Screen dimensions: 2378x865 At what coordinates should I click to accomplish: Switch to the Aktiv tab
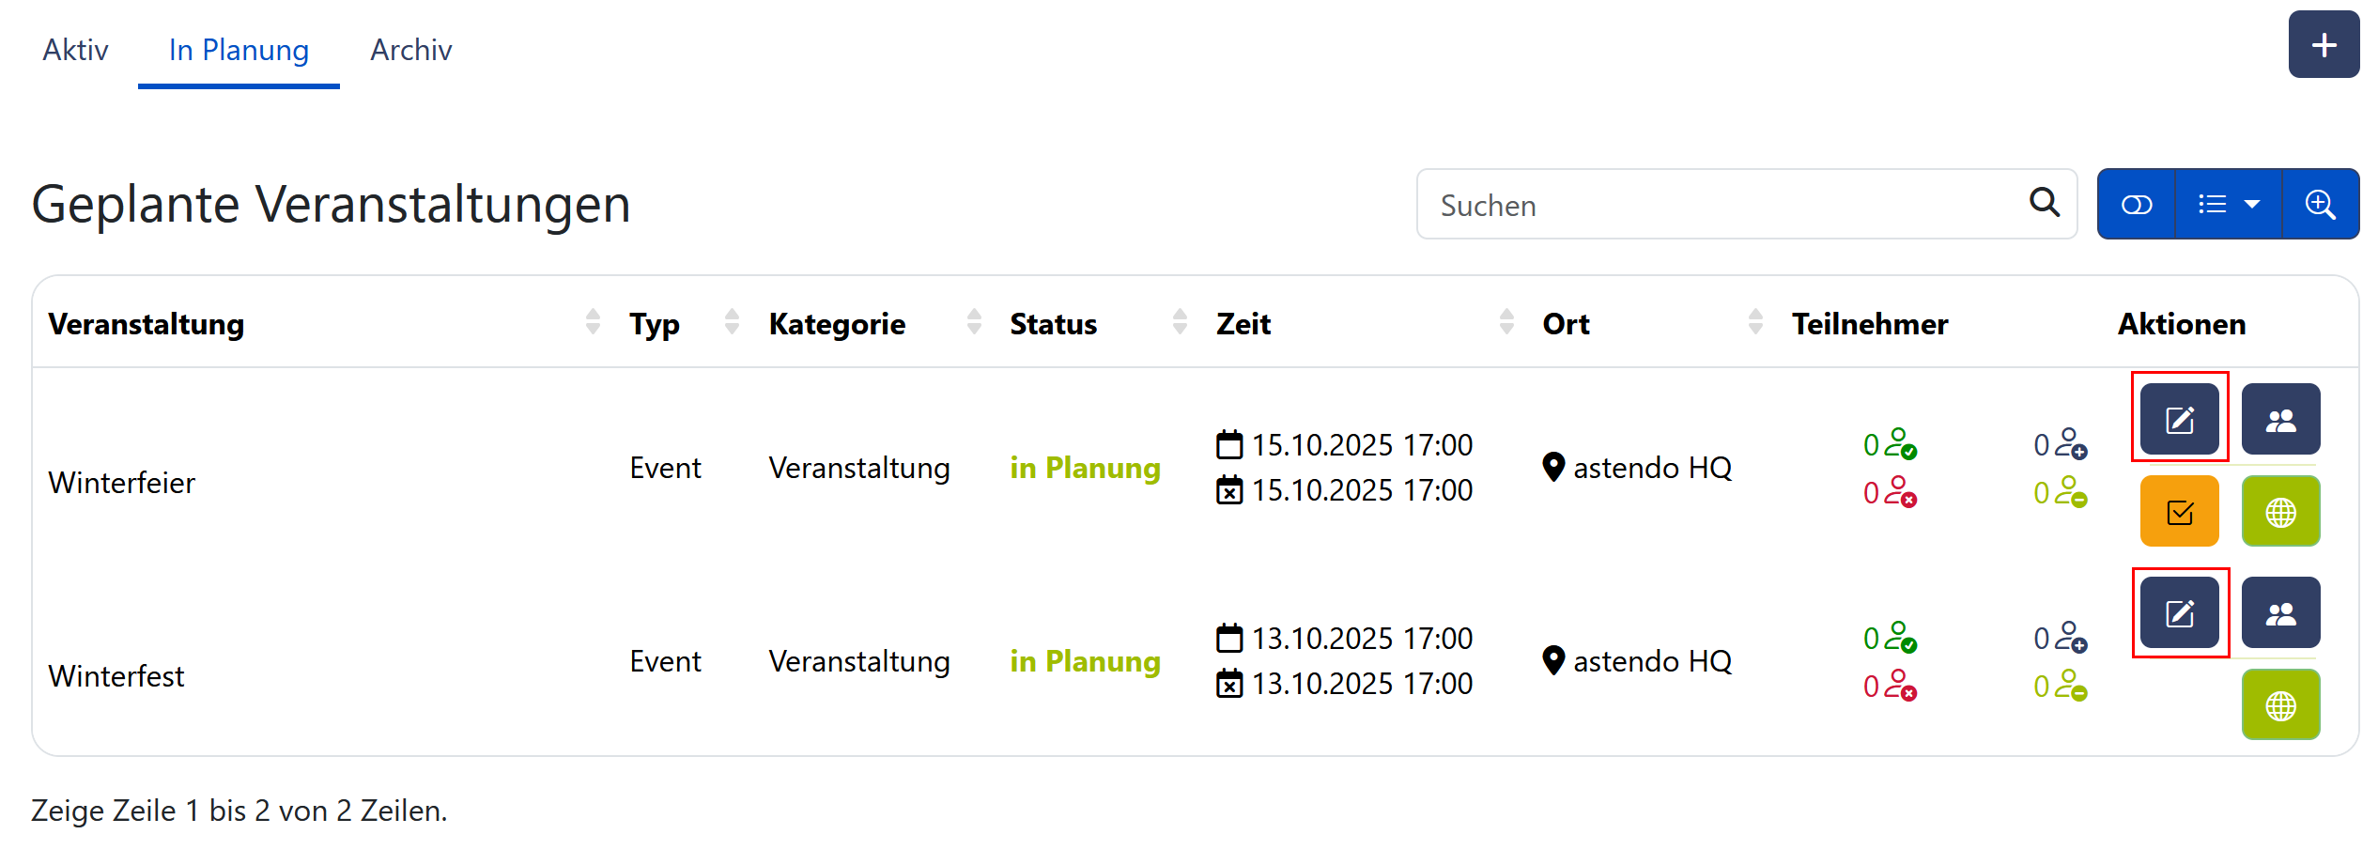tap(75, 50)
